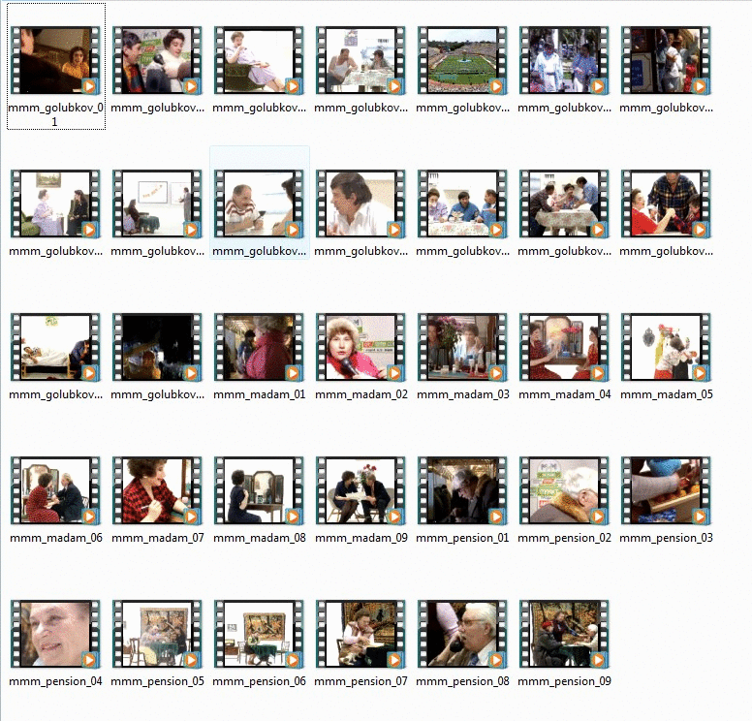Select the dark night-scene golubkov video
This screenshot has height=721, width=752.
[x=157, y=347]
